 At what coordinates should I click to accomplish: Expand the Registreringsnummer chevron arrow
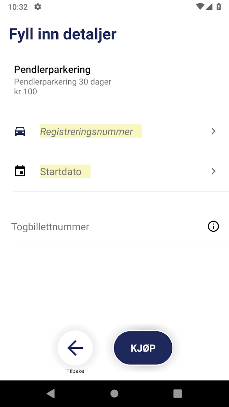click(213, 131)
